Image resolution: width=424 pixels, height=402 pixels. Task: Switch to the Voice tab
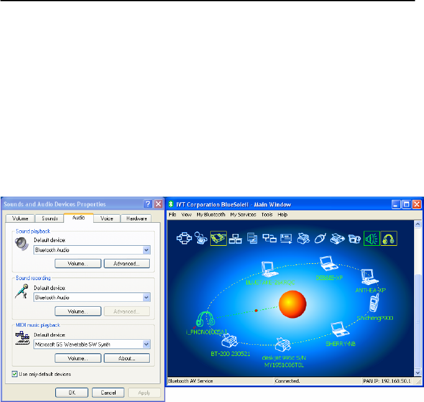pyautogui.click(x=107, y=218)
